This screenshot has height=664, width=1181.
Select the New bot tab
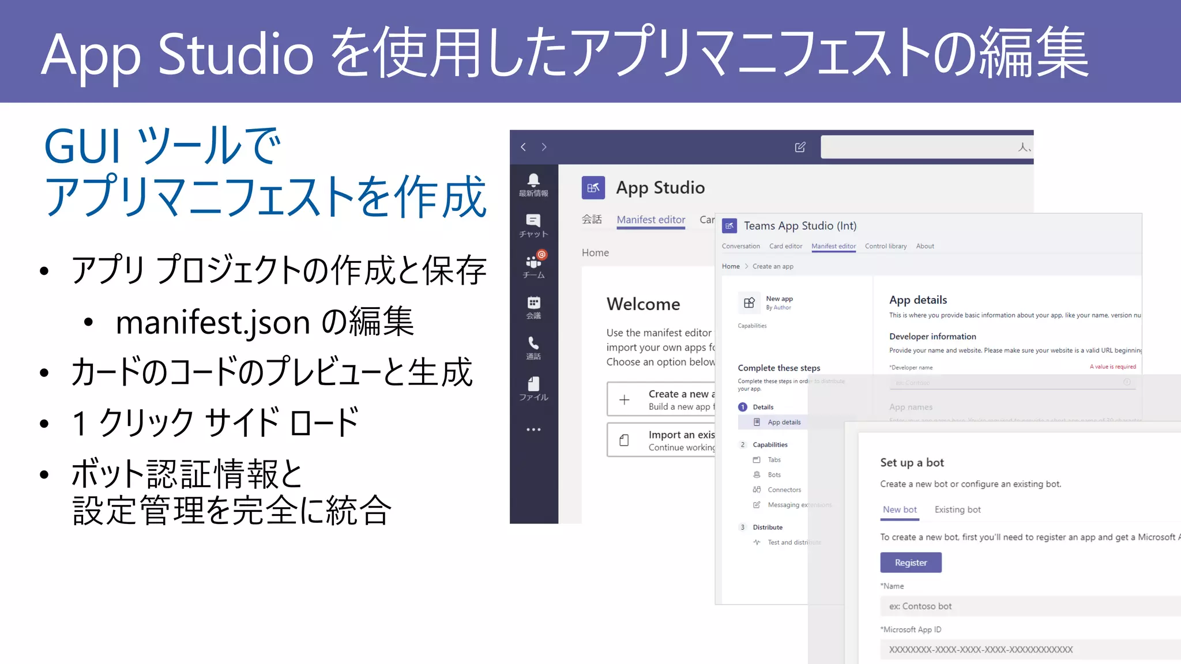[900, 510]
